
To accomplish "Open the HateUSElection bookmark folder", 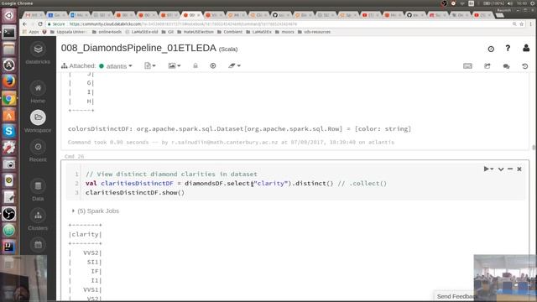I will coord(196,32).
